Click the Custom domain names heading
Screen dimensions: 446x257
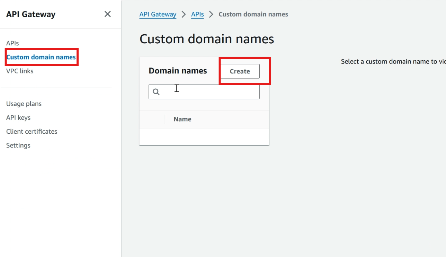point(207,39)
